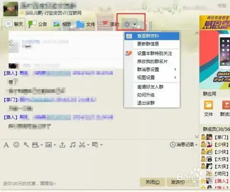The height and width of the screenshot is (192, 230).
Task: Expand the screenshot scissors dropdown arrow
Action: click(x=88, y=145)
